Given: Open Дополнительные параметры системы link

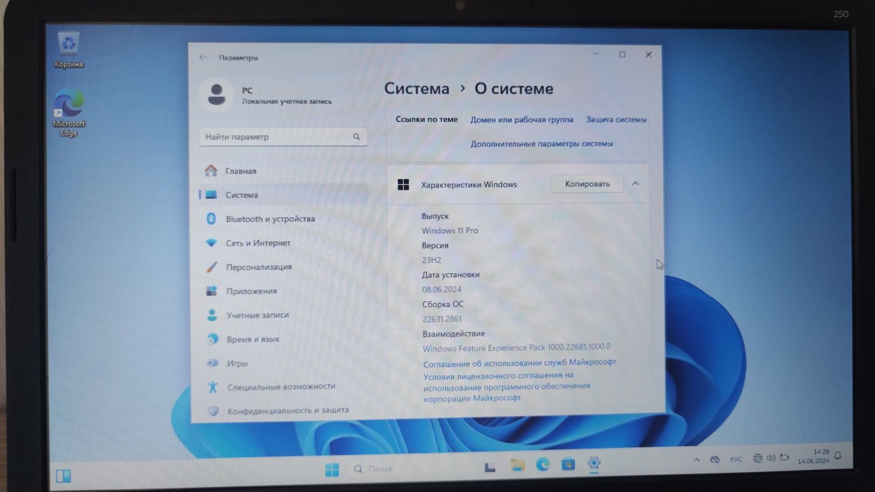Looking at the screenshot, I should (x=542, y=144).
